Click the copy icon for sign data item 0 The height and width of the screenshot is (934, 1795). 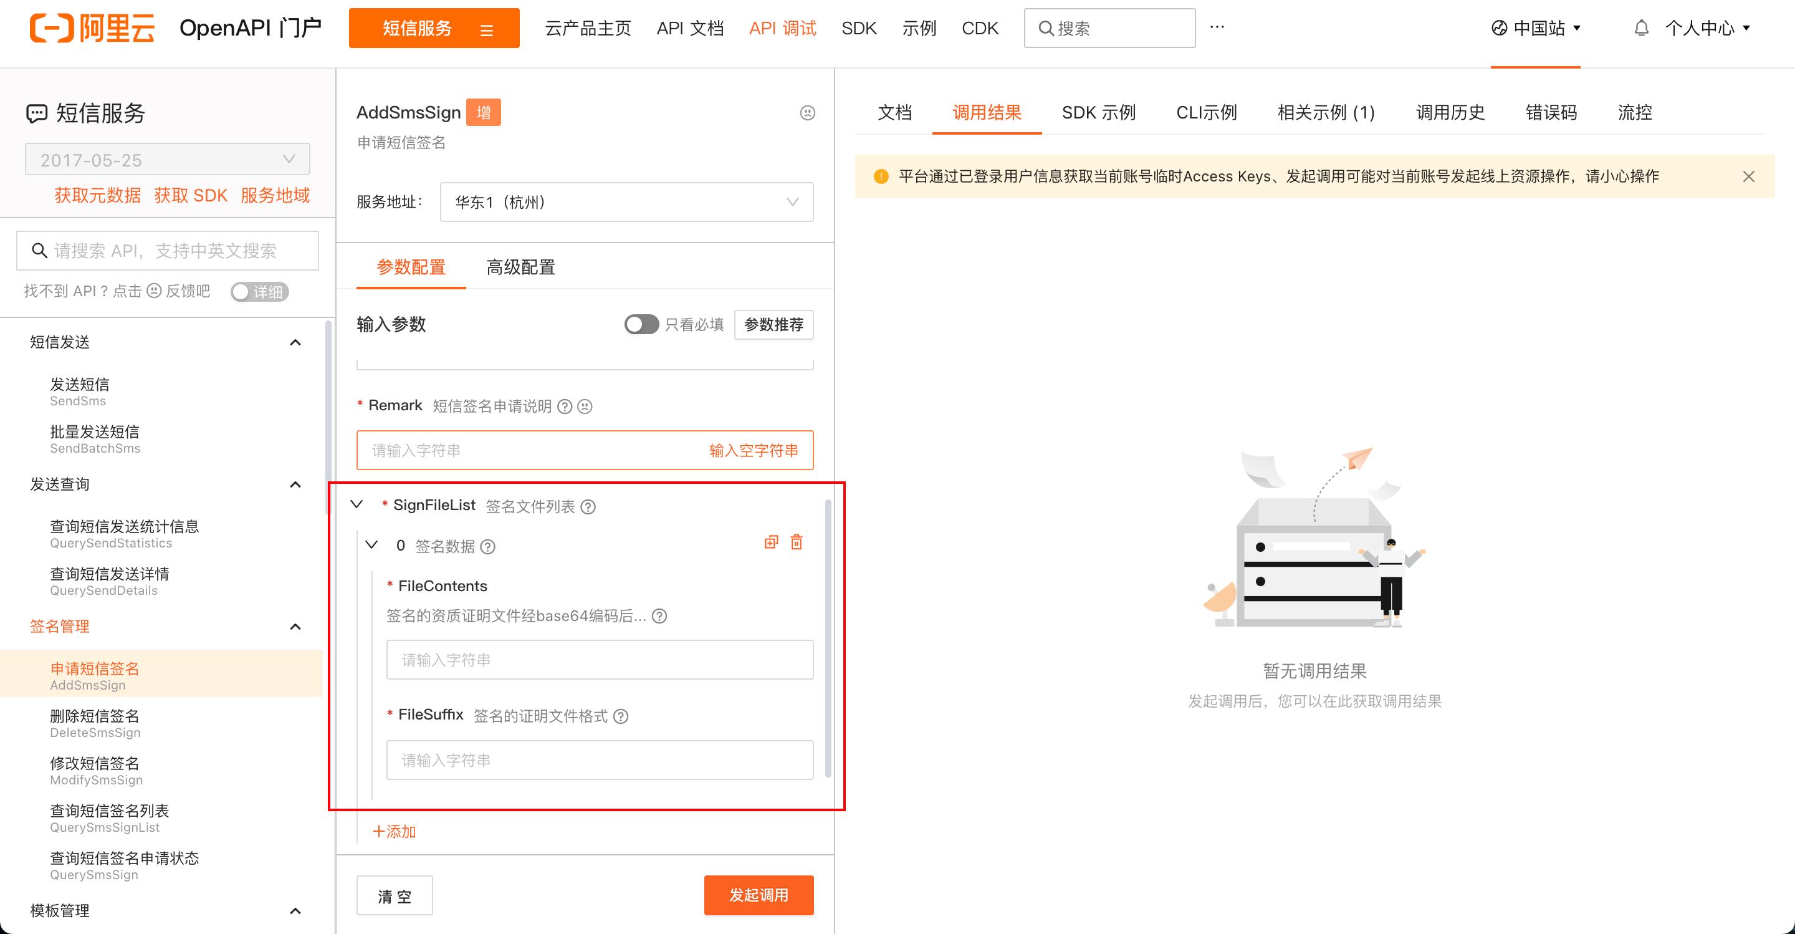coord(771,542)
